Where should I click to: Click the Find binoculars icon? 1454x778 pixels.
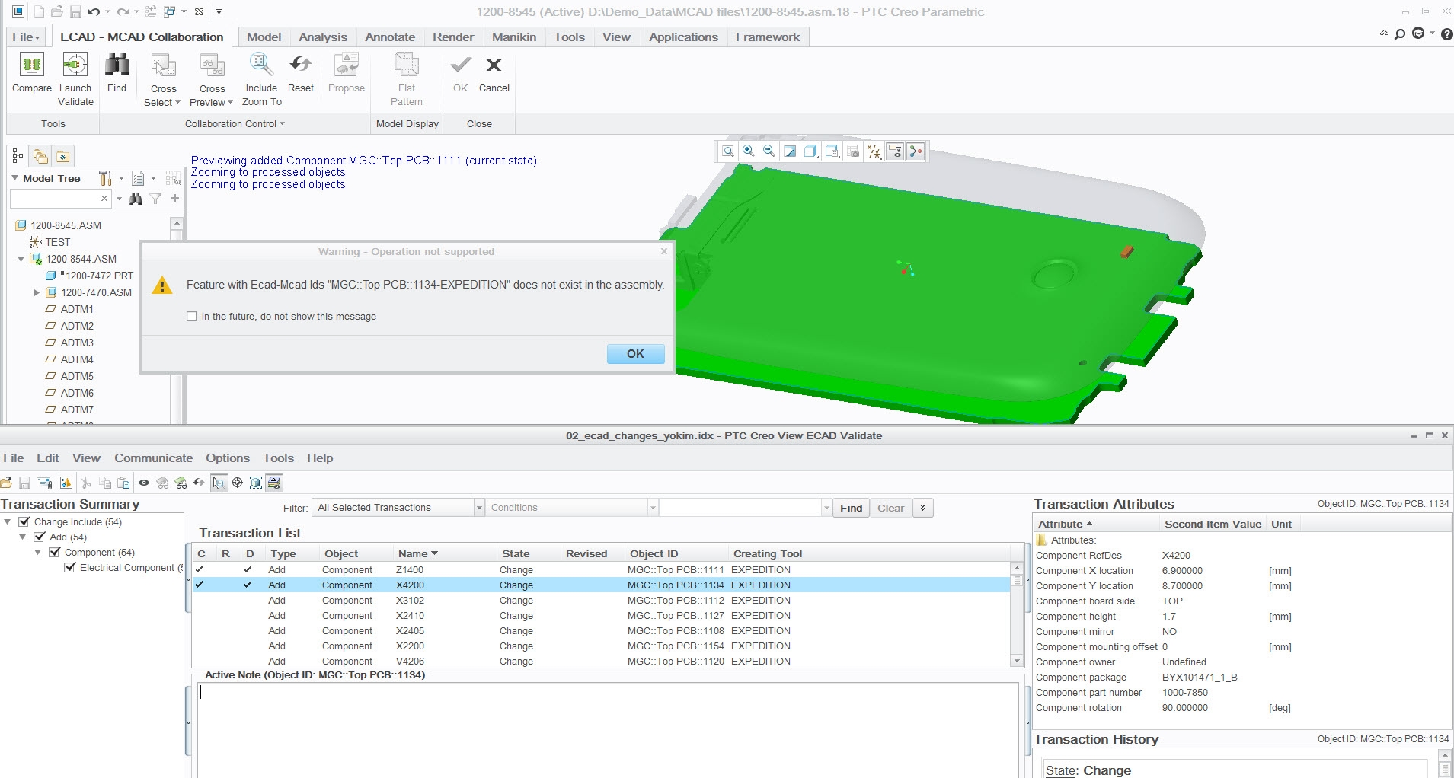[117, 65]
